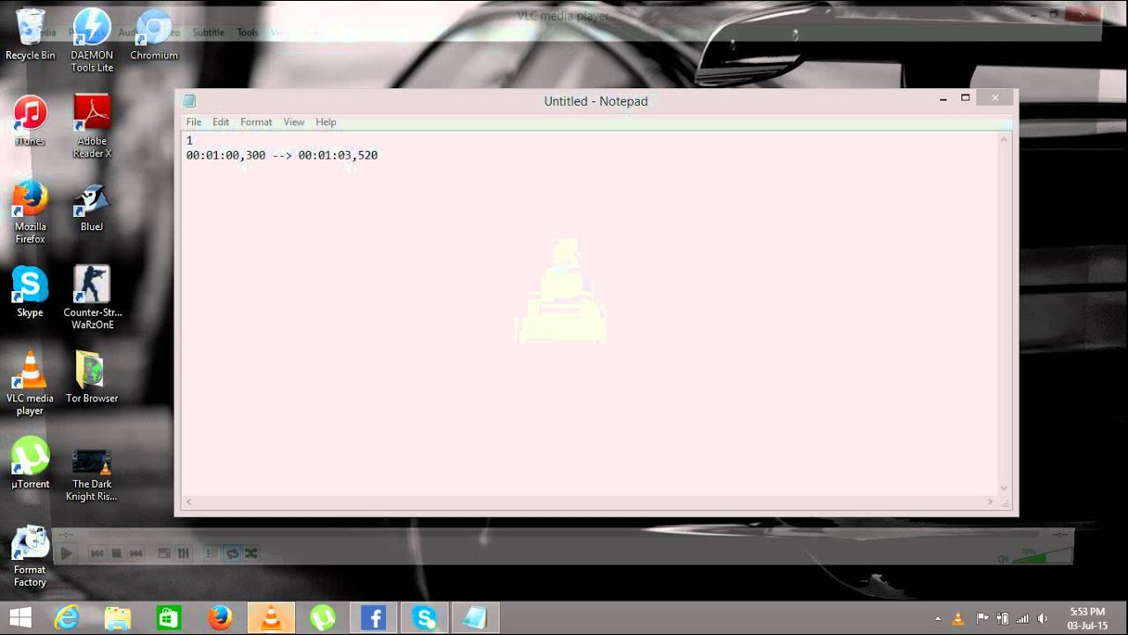Select The Dark Knight Rises video file
The image size is (1128, 635).
pyautogui.click(x=92, y=474)
